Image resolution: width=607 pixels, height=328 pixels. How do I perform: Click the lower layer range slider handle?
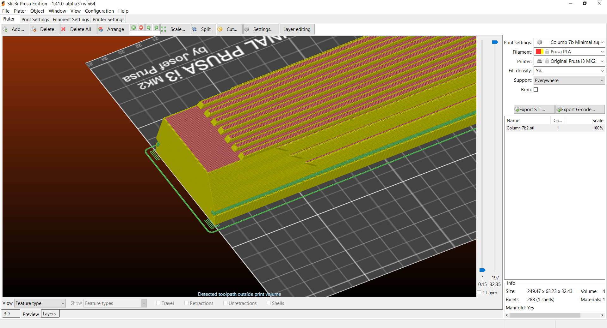tap(482, 270)
